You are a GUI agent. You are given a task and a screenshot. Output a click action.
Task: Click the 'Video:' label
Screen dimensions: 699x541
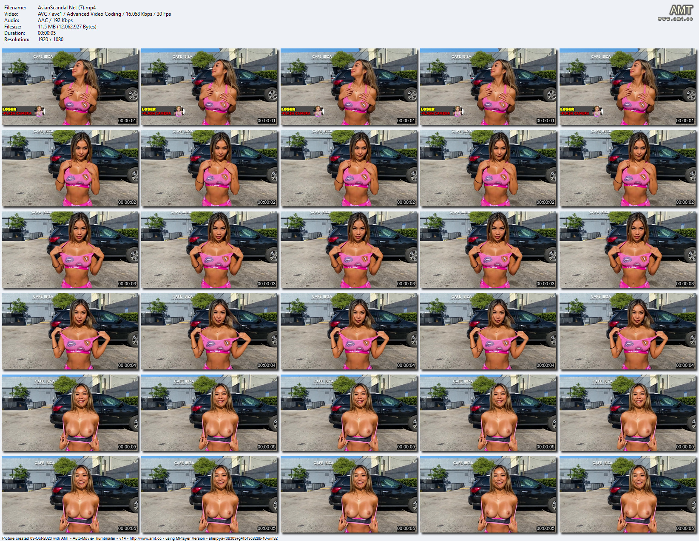[11, 14]
